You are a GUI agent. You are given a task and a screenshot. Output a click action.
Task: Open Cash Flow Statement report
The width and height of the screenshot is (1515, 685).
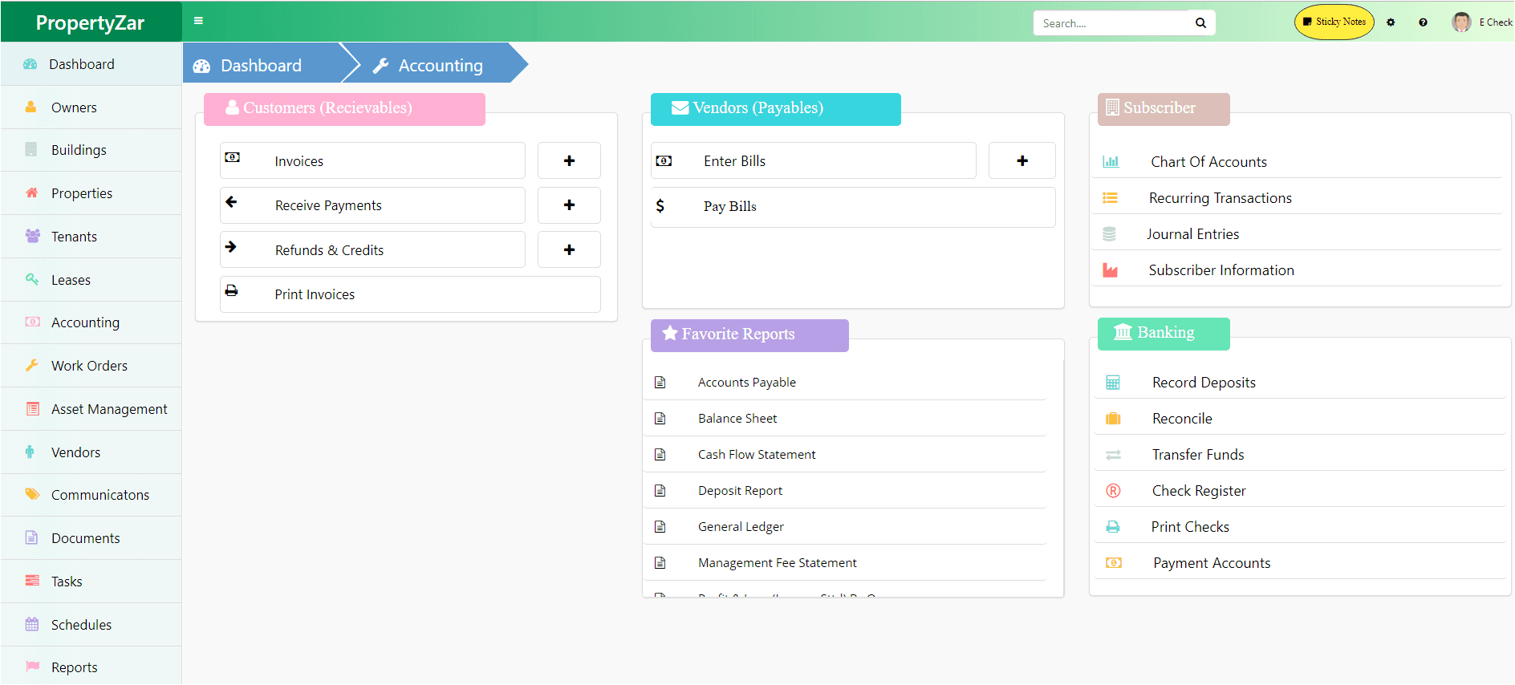coord(757,455)
